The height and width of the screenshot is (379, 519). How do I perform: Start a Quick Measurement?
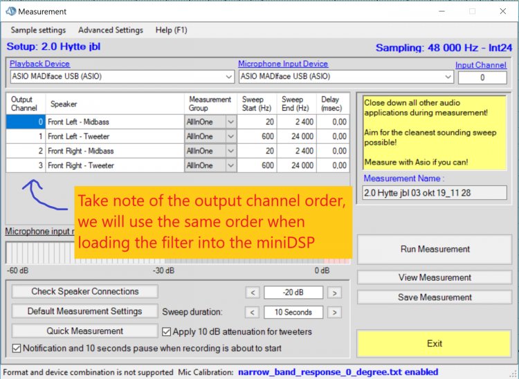(84, 331)
